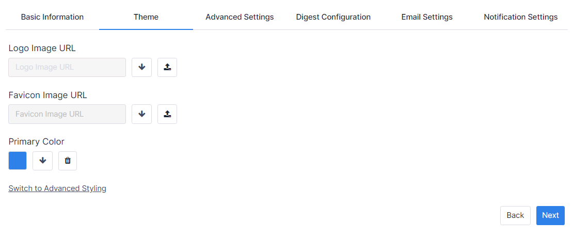Open the Advanced Settings tab
Viewport: 573px width, 237px height.
pyautogui.click(x=240, y=17)
